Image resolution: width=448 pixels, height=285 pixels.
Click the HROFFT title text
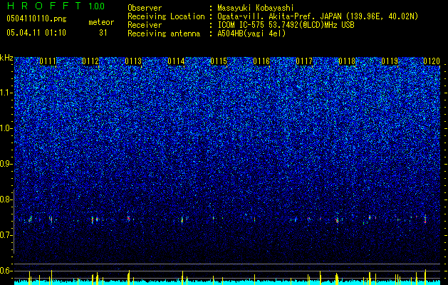coord(44,6)
